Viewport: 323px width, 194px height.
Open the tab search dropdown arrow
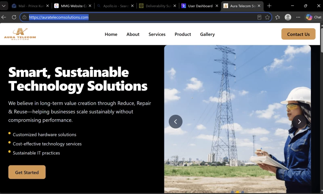tap(4, 6)
